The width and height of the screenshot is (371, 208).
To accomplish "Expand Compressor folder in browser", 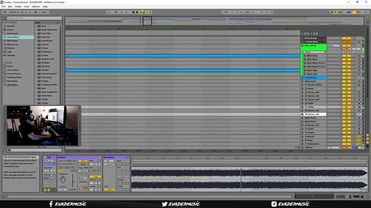I will coord(36,52).
